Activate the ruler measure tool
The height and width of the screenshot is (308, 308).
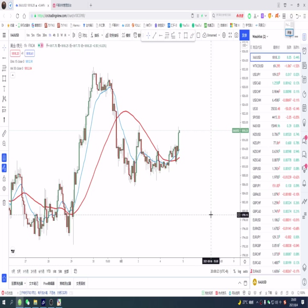4,133
